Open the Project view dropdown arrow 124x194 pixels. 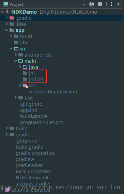(x=84, y=4)
